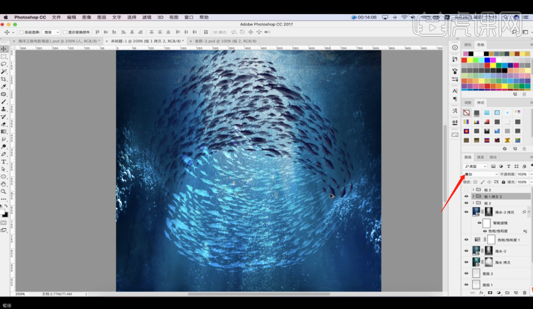Open the 颜色 panel tab
This screenshot has height=309, width=533.
pos(468,45)
